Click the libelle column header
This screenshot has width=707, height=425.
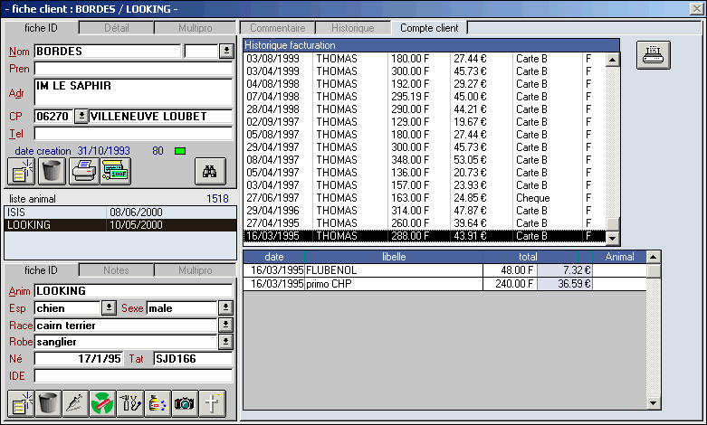(394, 257)
